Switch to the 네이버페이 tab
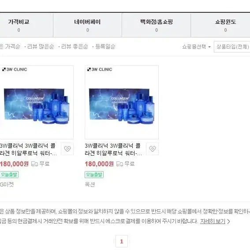This screenshot has height=250, width=250. coord(87,25)
